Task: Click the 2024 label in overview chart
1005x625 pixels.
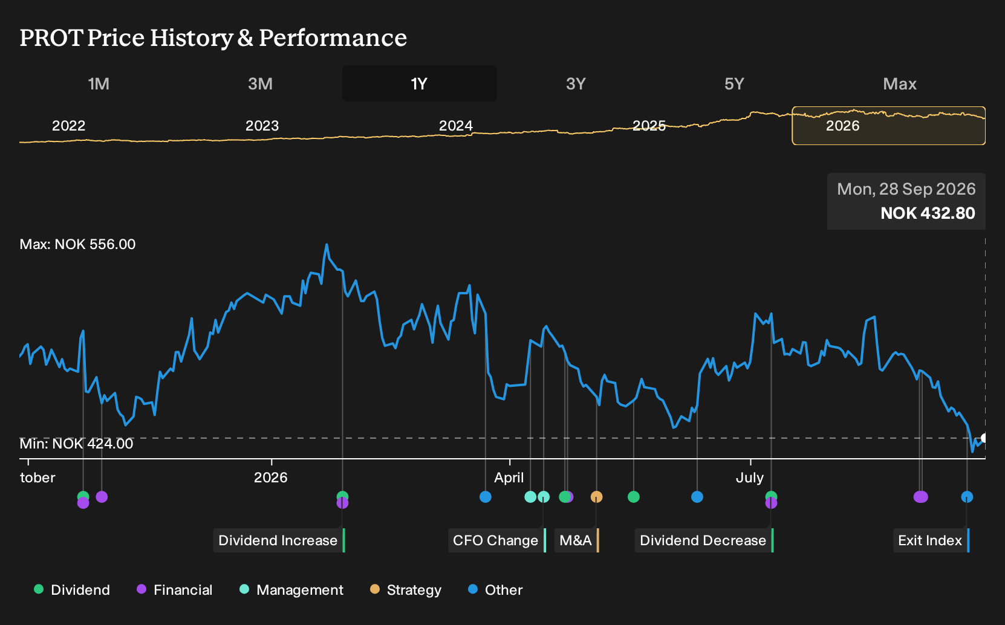Action: click(x=455, y=126)
